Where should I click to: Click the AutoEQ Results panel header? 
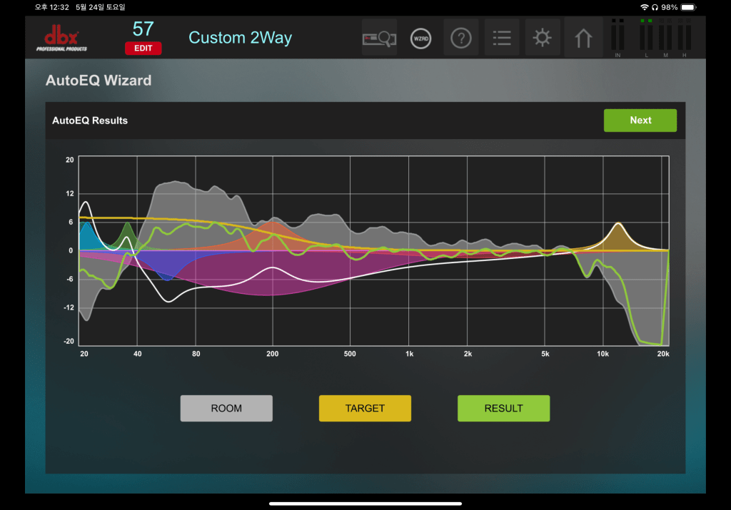point(90,121)
